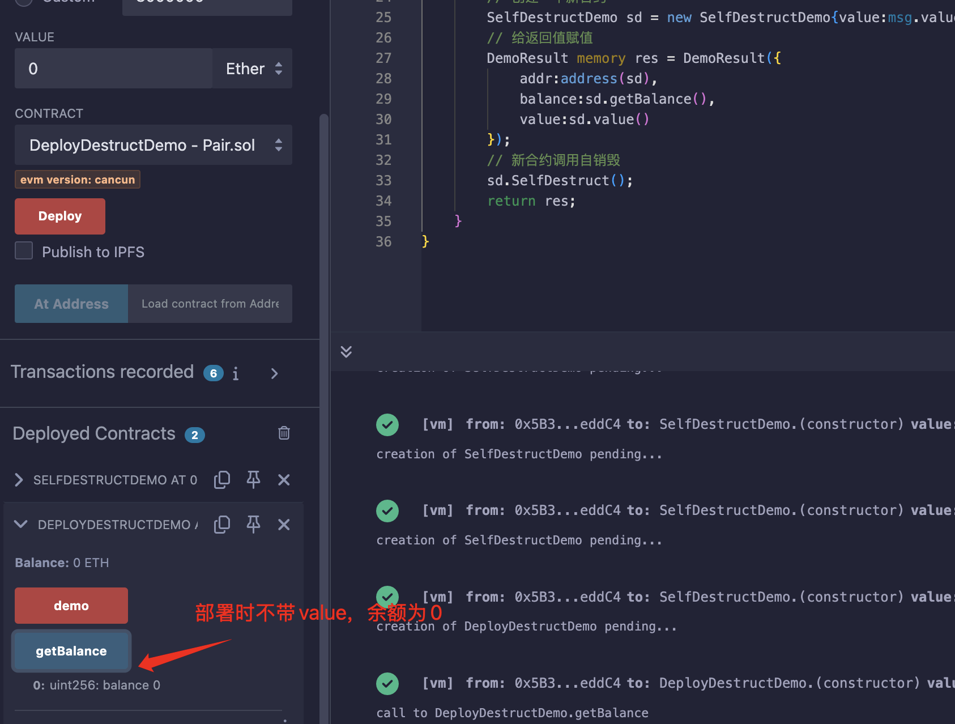Click line number 33 in the editor gutter
Screen dimensions: 955x724
pos(383,180)
